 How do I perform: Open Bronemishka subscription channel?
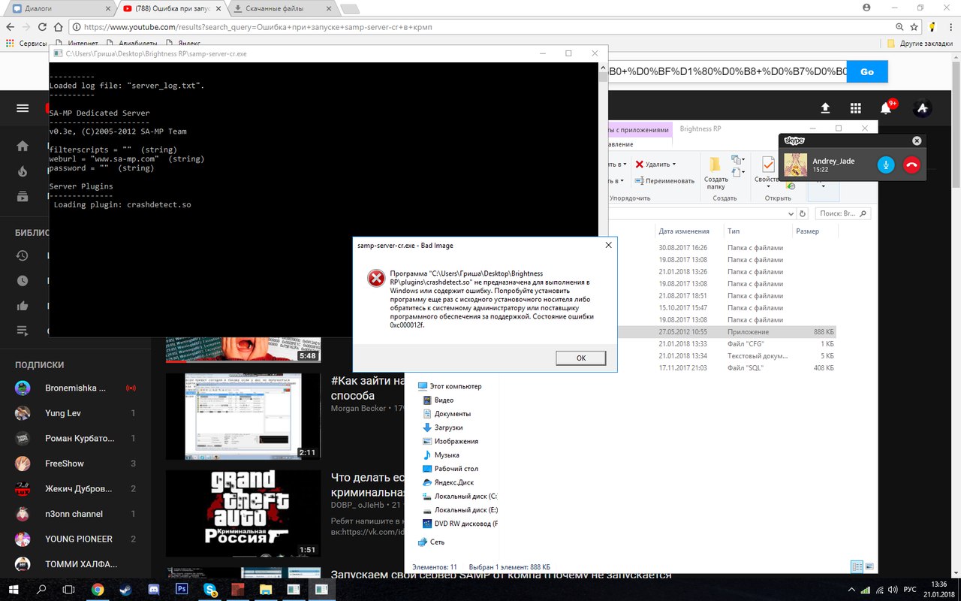[75, 388]
